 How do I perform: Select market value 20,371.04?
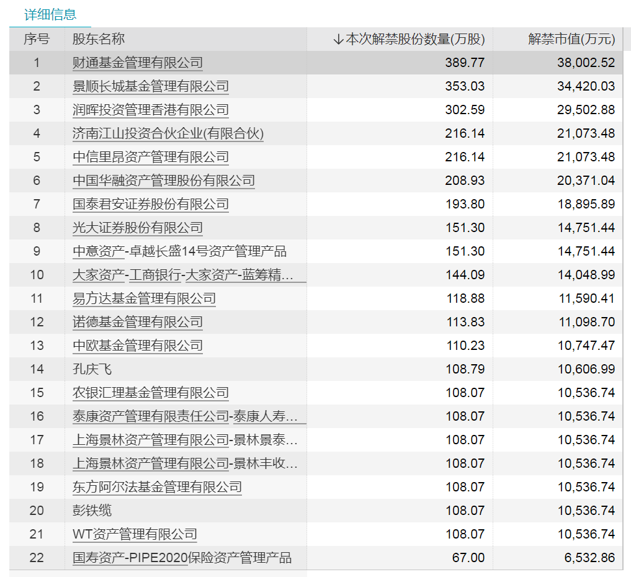(x=586, y=181)
